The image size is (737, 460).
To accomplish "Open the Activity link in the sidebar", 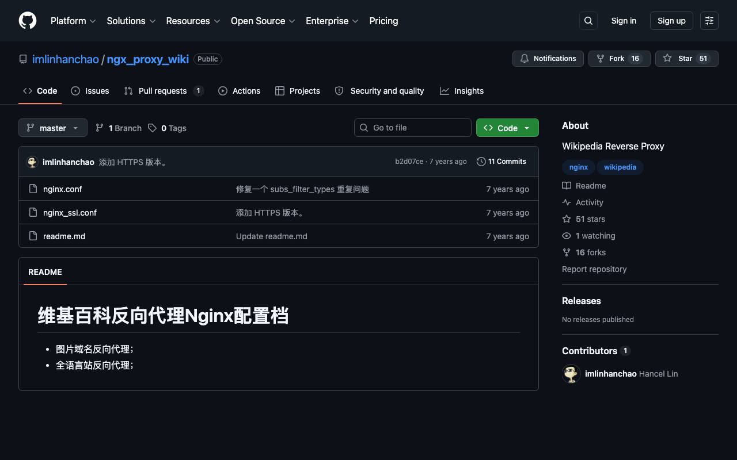I will tap(583, 202).
